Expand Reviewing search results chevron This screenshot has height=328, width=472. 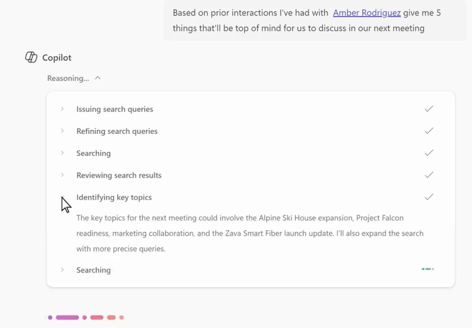pos(62,175)
